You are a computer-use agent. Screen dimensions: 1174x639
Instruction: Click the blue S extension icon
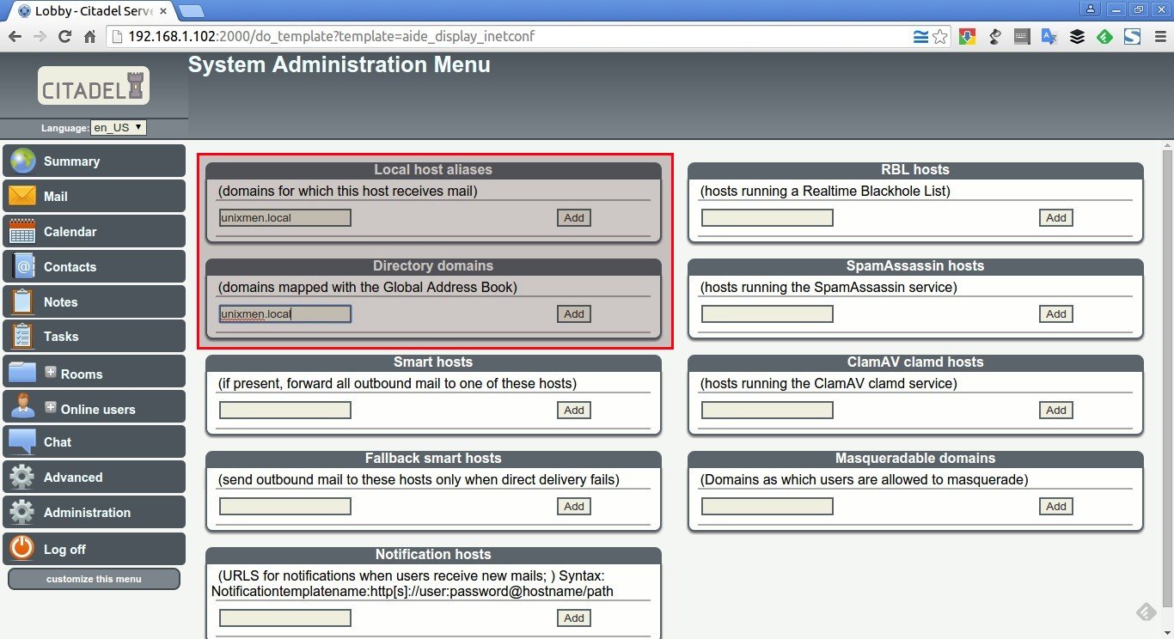coord(1132,37)
